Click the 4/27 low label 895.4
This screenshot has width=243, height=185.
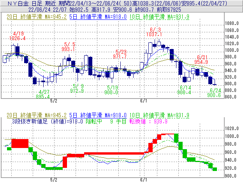[x=43, y=97]
